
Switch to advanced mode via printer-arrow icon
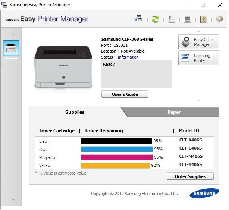click(x=138, y=19)
